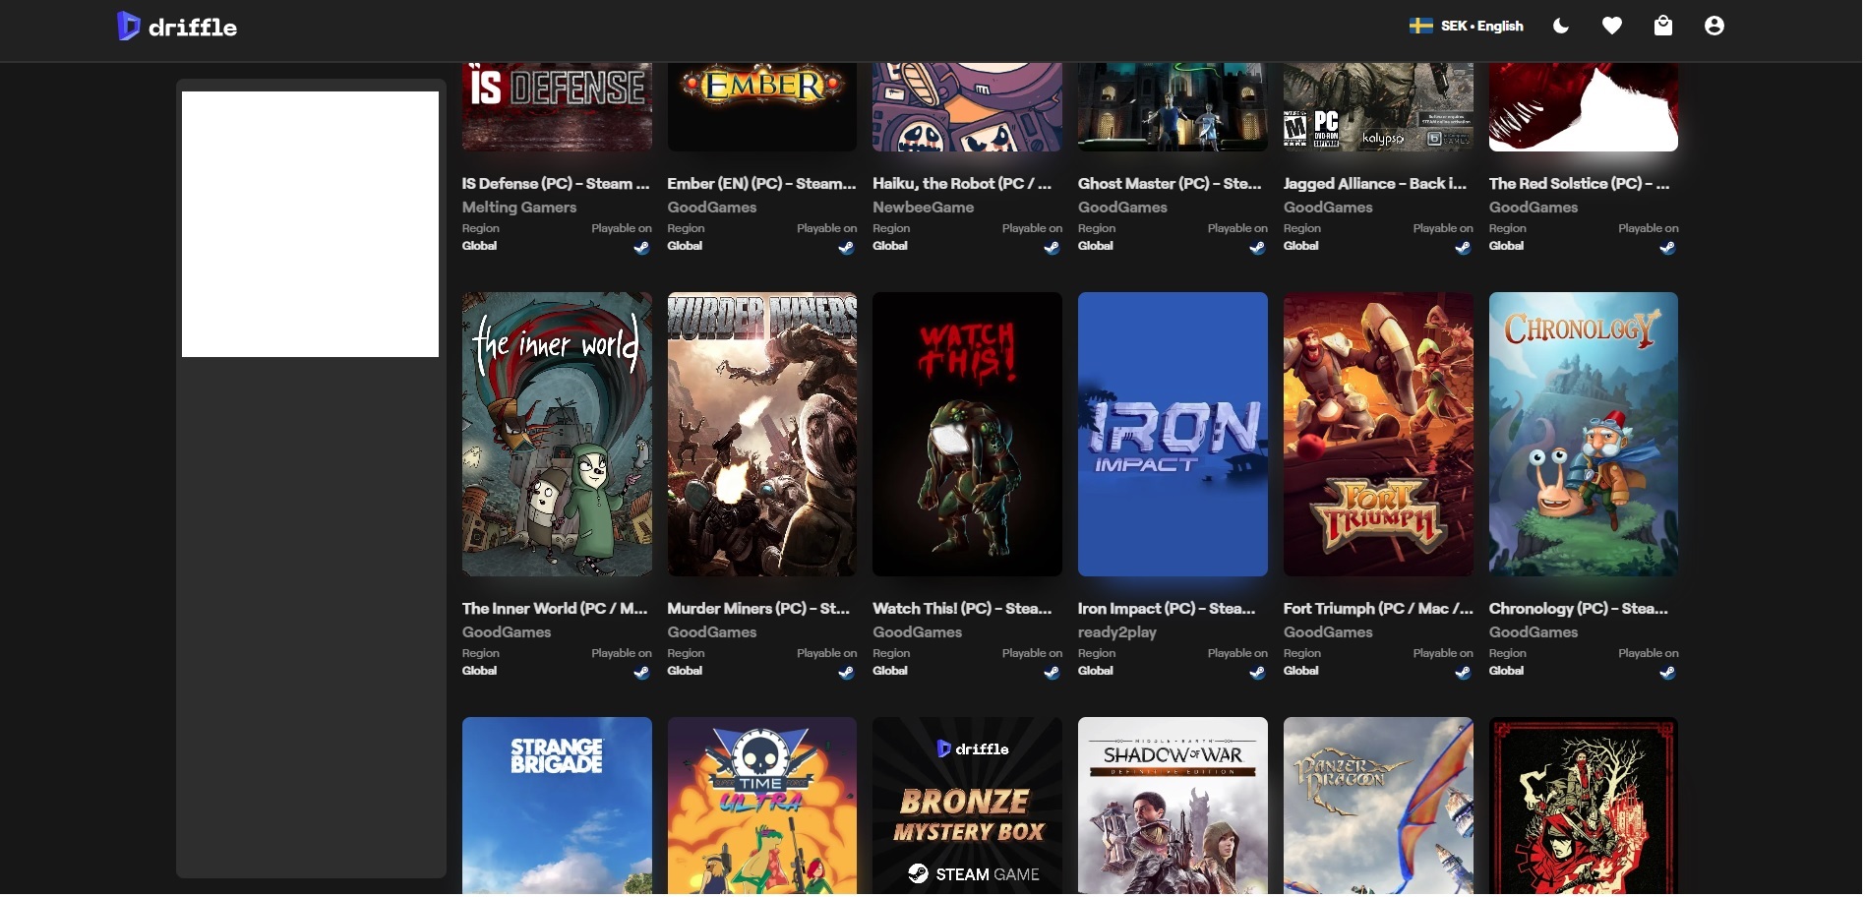Select Shadow of War cover image
Screen dimensions: 1865x897
[x=1173, y=807]
